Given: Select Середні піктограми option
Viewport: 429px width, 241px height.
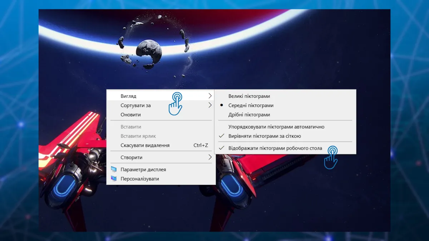Looking at the screenshot, I should (285, 105).
